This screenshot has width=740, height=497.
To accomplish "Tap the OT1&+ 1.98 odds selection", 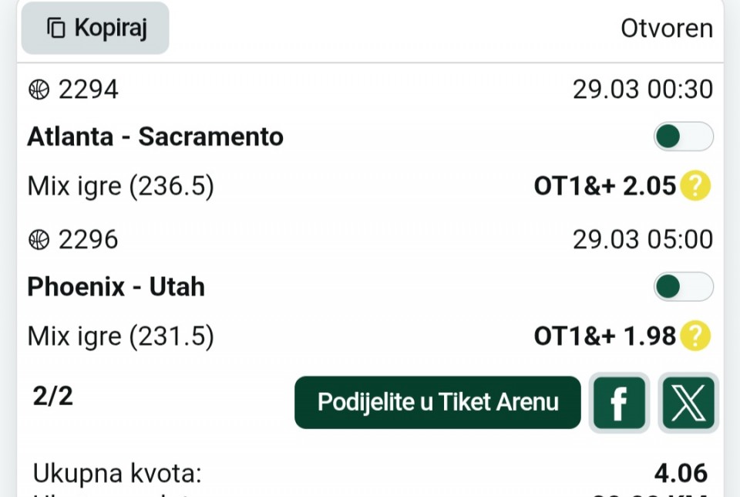I will pos(604,336).
